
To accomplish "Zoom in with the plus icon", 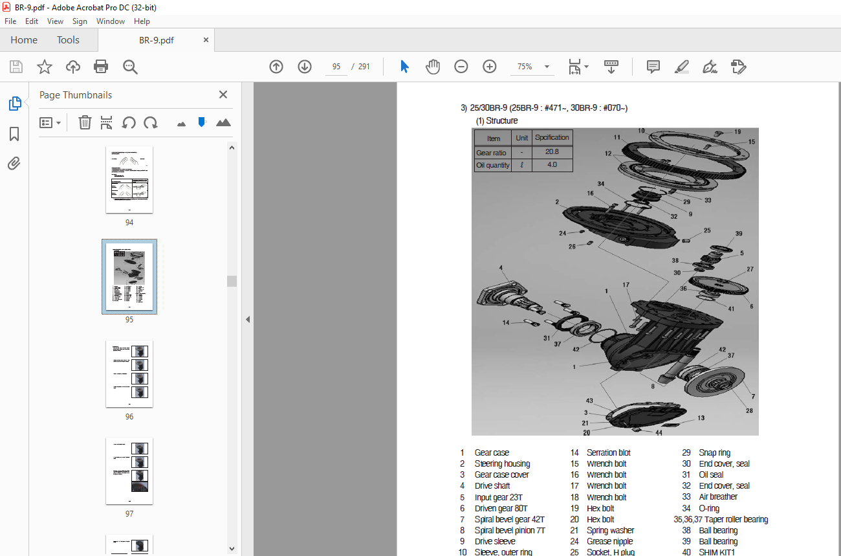I will pyautogui.click(x=490, y=67).
